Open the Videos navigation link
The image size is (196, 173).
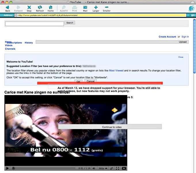click(9, 45)
